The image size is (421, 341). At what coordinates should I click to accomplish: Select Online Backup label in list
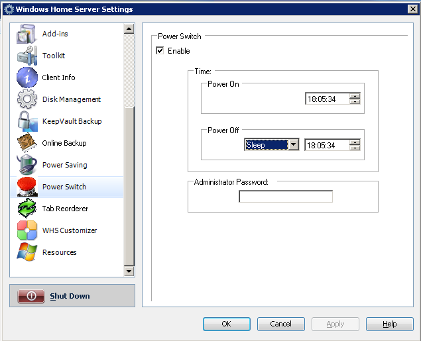(x=64, y=143)
